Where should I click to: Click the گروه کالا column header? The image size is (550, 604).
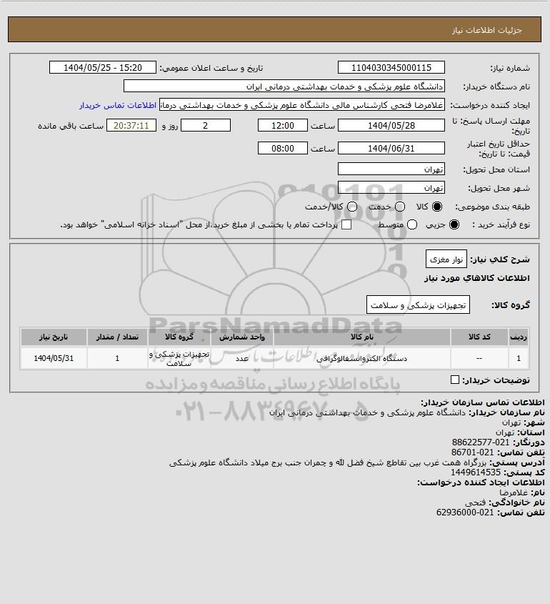(x=179, y=337)
